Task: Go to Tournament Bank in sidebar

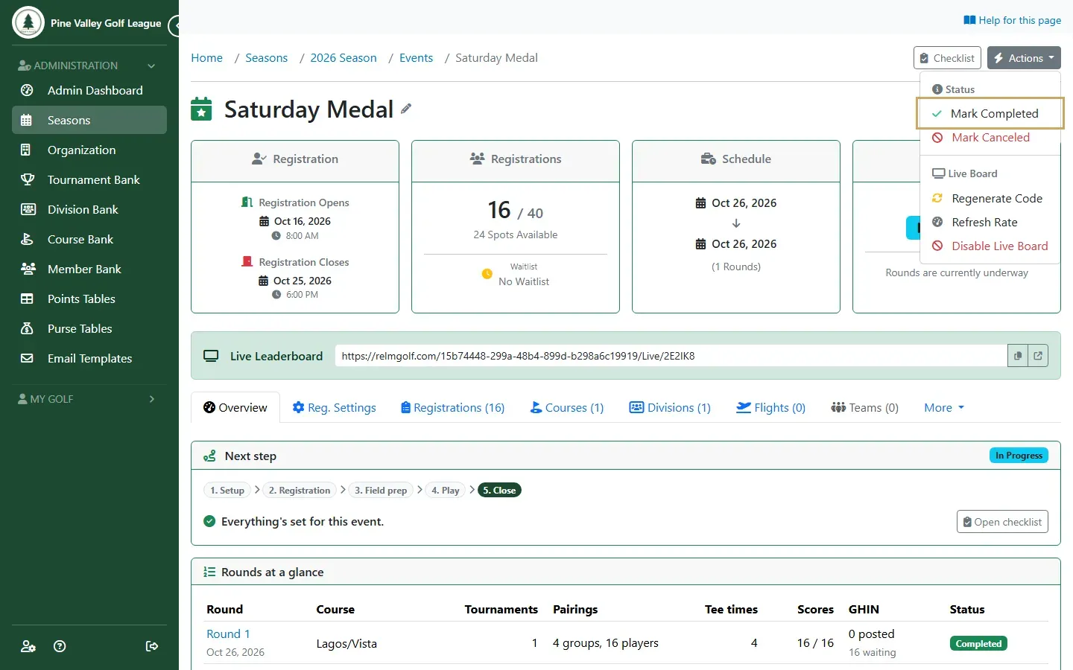Action: [89, 179]
